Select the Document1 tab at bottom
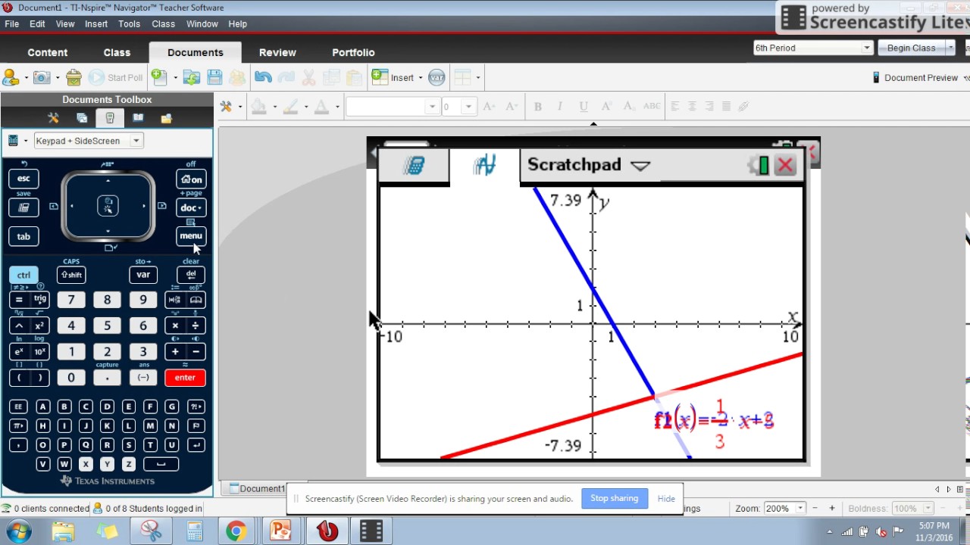Viewport: 970px width, 545px height. (258, 488)
